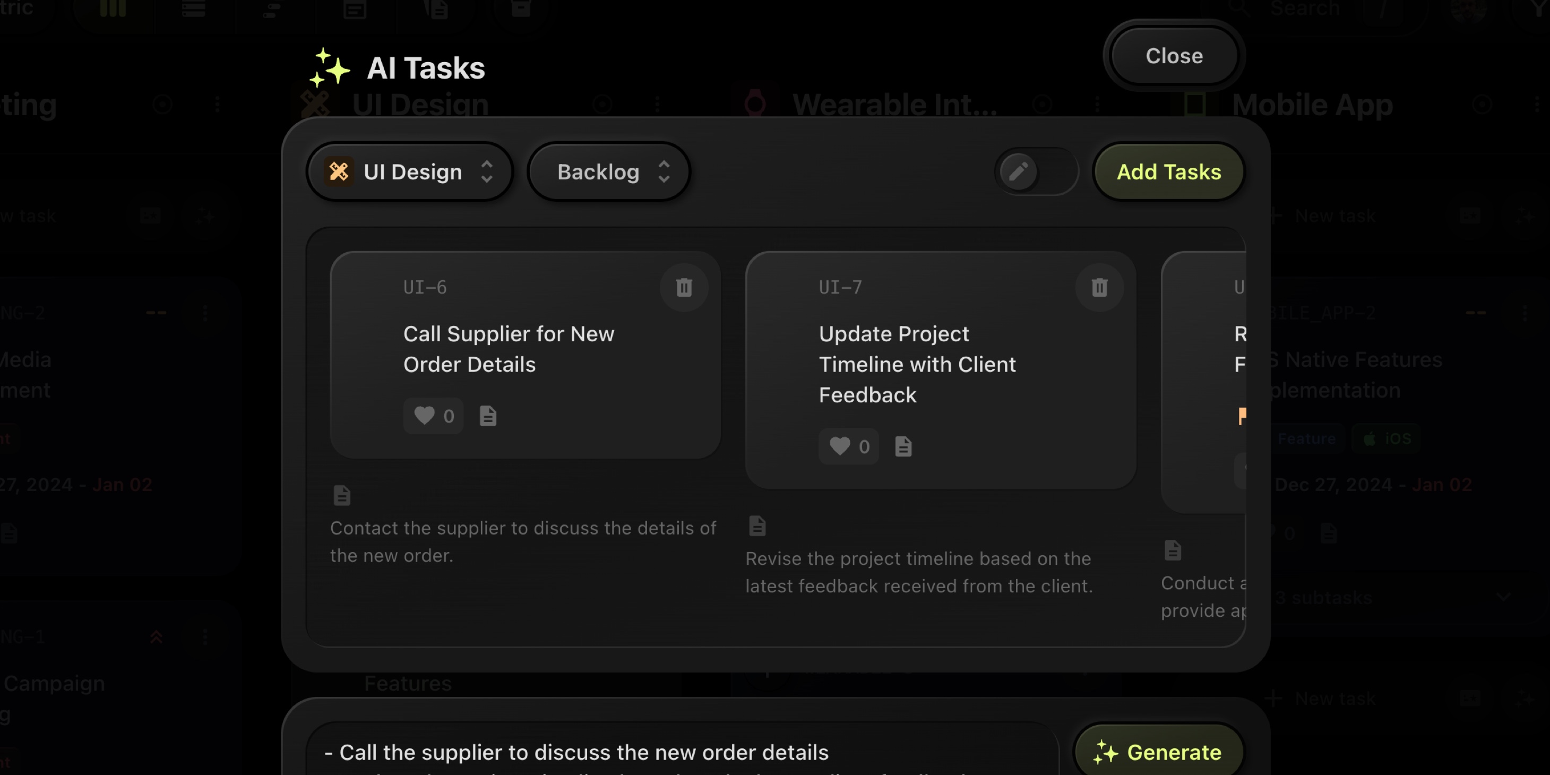Close the AI Tasks dialog
The width and height of the screenshot is (1550, 775).
1173,56
